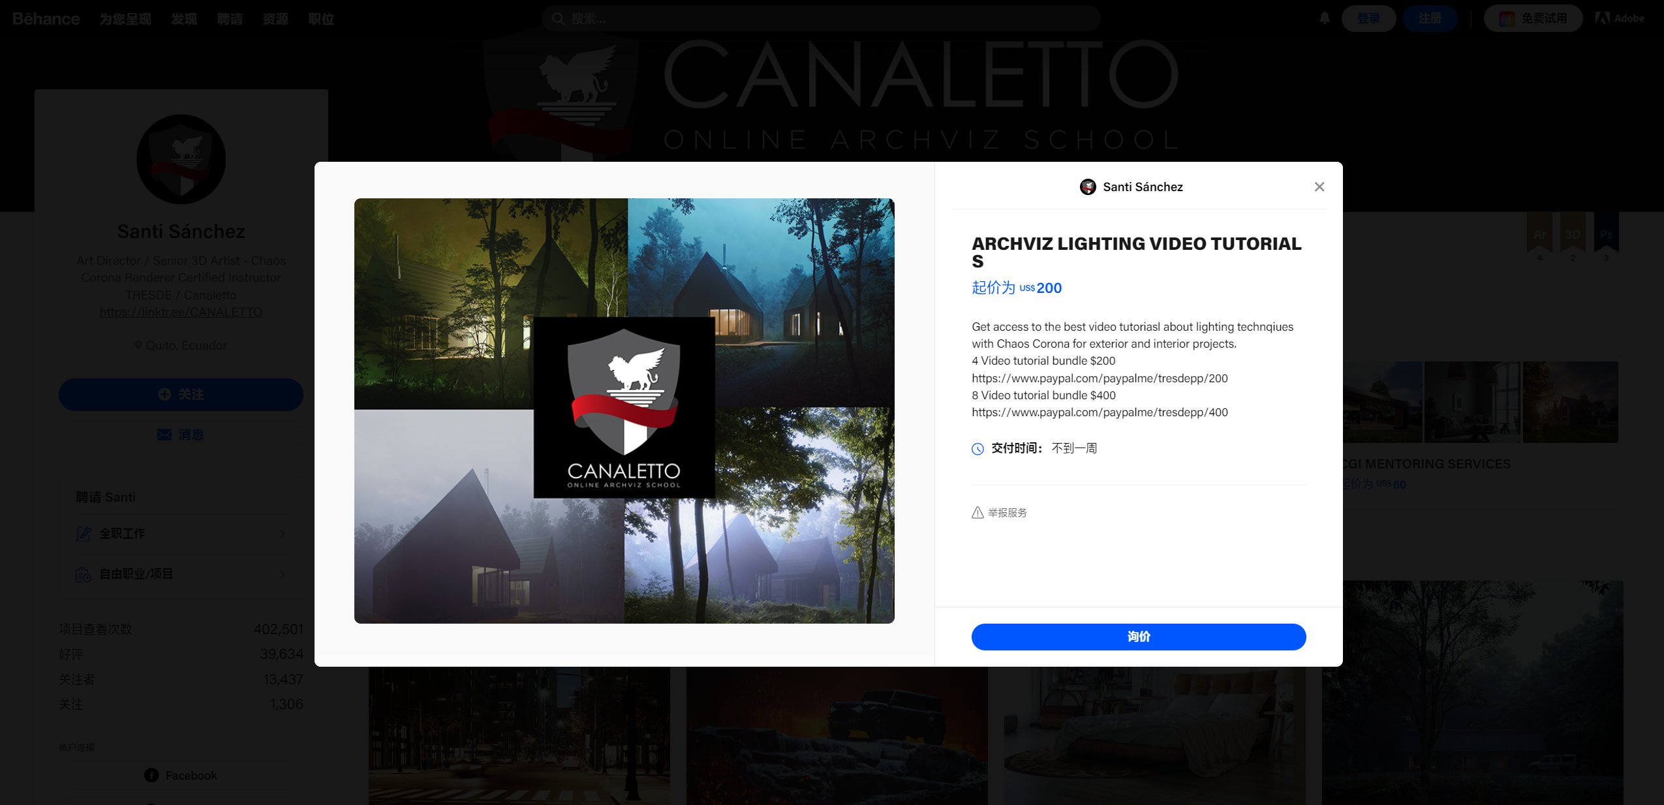
Task: Click the 举报服务 report service link
Action: click(x=1007, y=513)
